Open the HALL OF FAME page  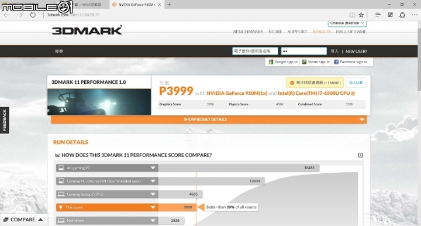coord(351,32)
